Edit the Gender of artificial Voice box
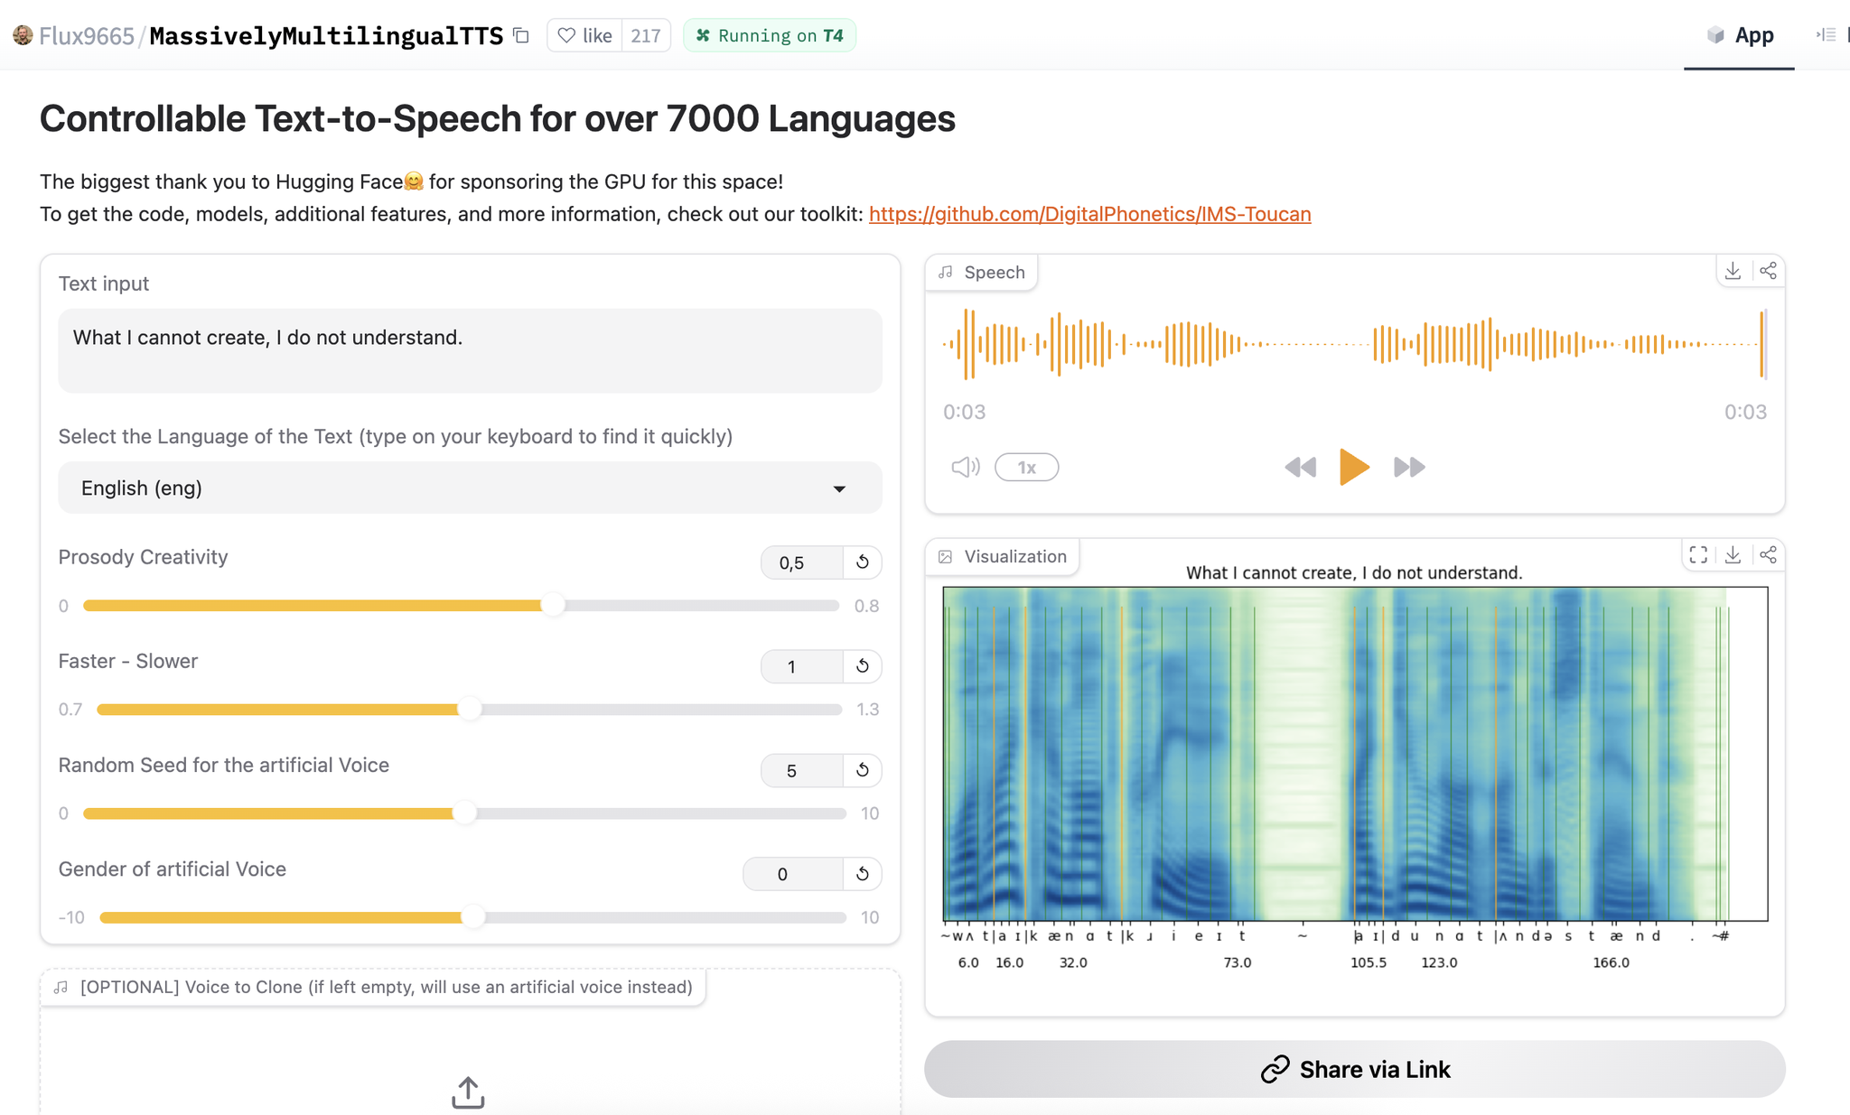 pyautogui.click(x=793, y=874)
